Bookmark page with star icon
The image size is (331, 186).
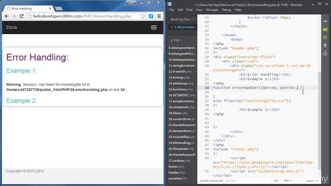point(143,16)
